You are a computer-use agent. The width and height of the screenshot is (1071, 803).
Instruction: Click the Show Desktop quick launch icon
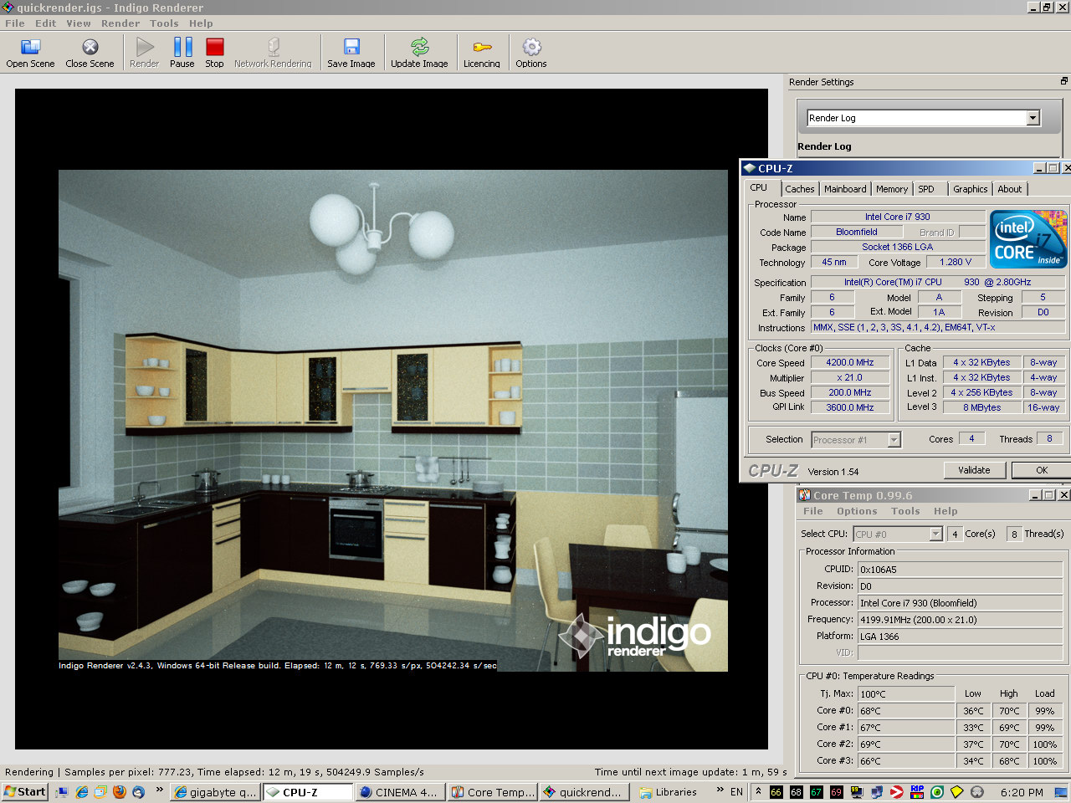click(x=63, y=791)
